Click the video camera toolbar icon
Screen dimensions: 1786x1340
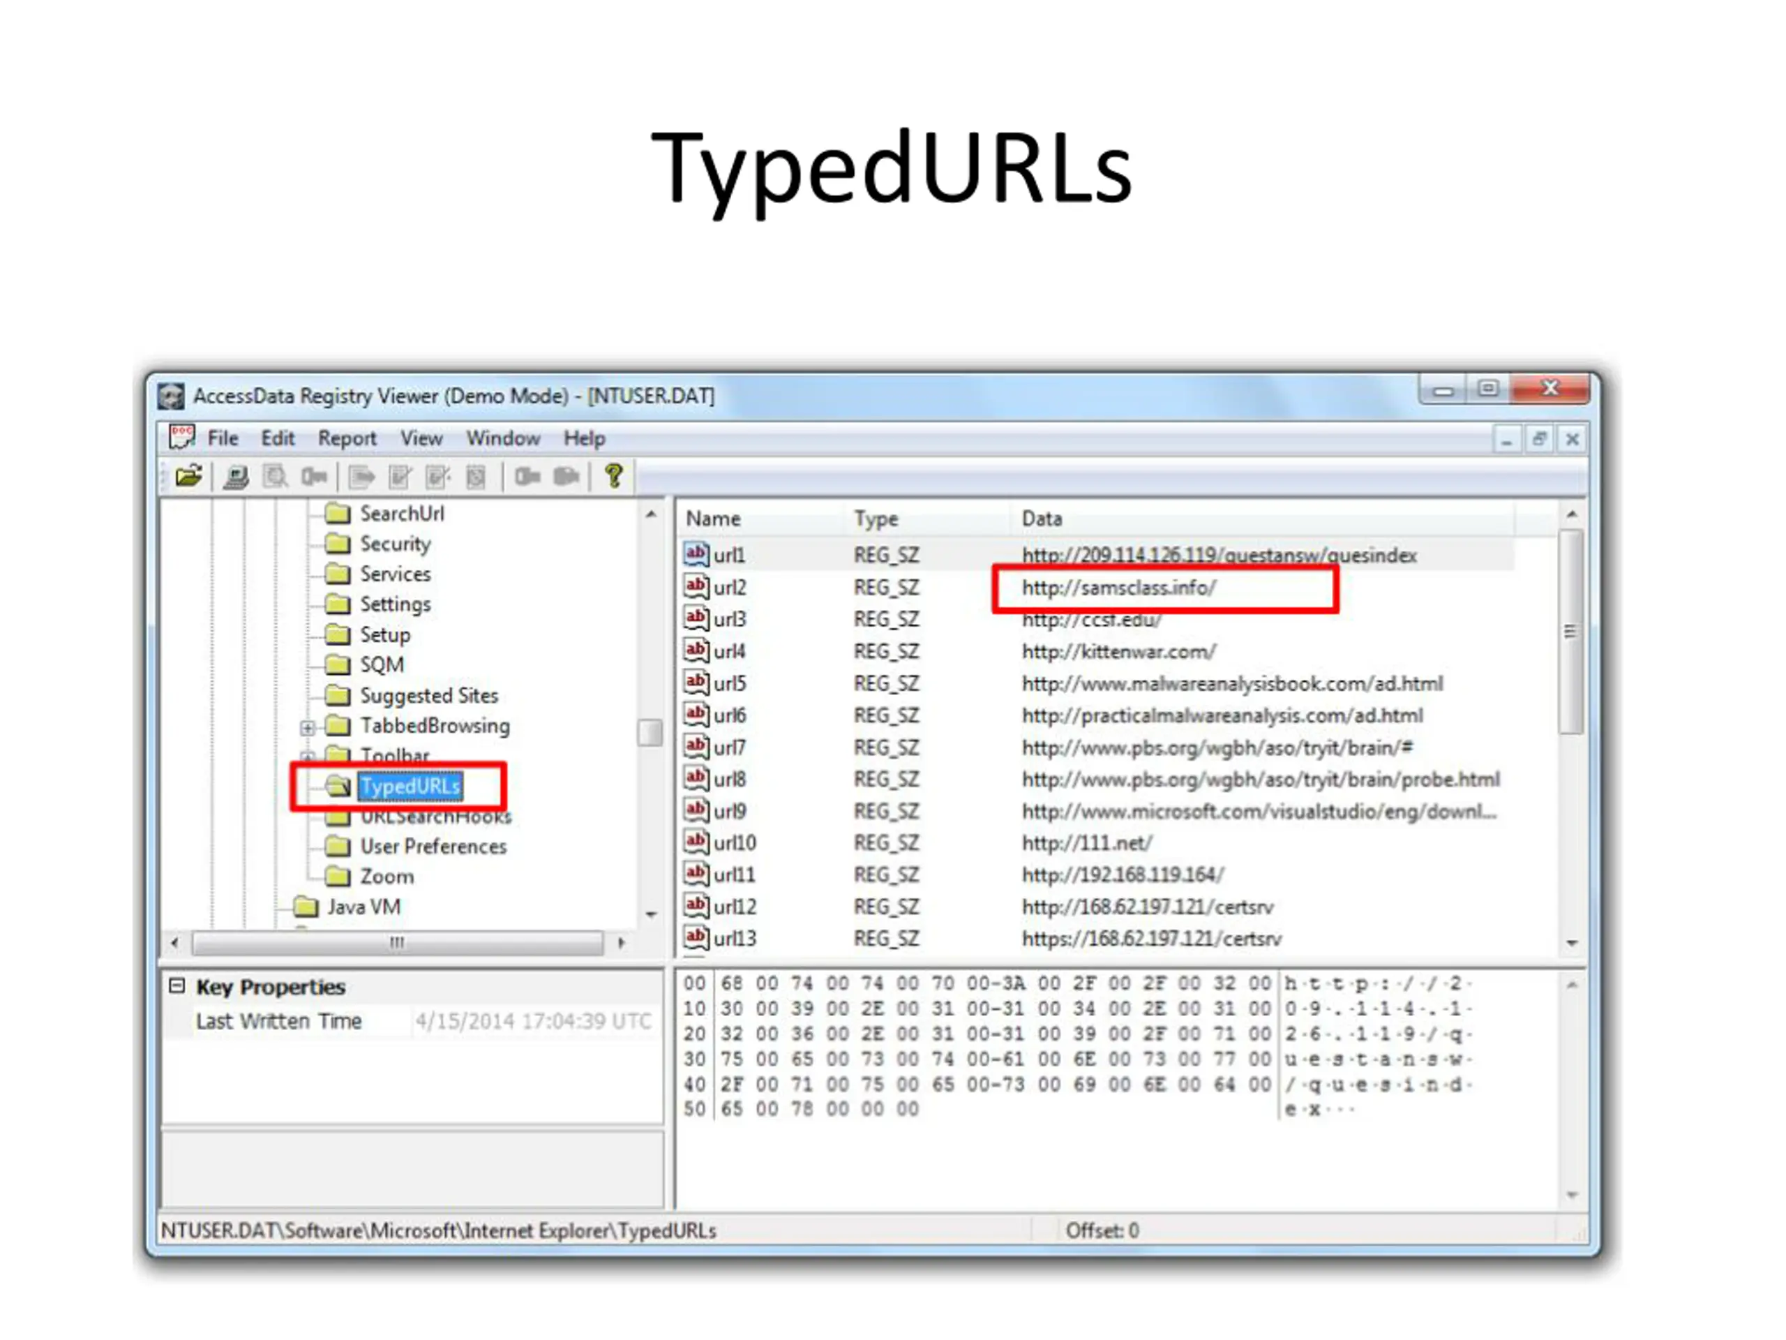coord(566,477)
